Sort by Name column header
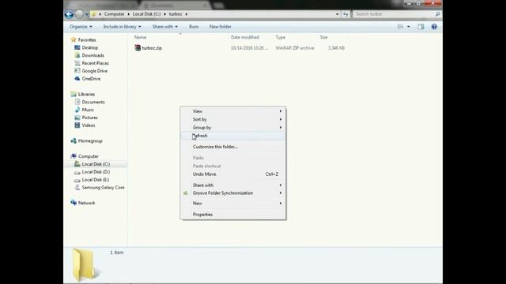 141,37
